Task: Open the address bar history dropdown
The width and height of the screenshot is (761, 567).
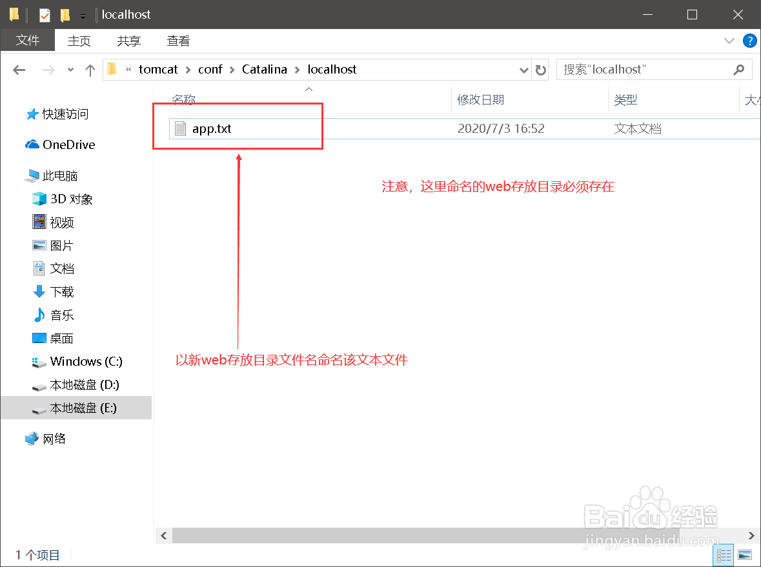Action: pyautogui.click(x=523, y=70)
